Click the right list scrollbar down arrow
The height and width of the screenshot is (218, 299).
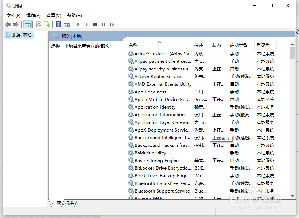point(292,195)
